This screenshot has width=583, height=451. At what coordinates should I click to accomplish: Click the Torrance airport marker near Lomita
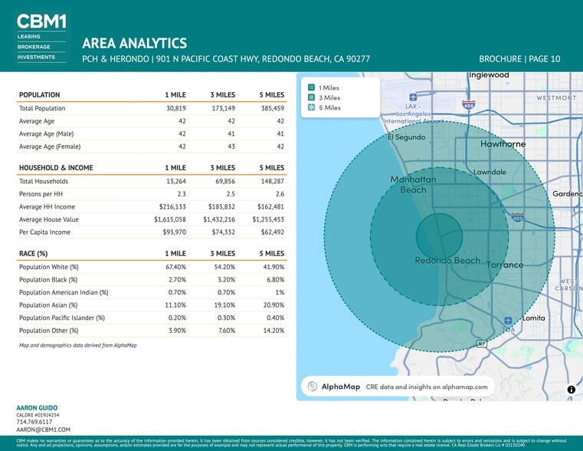[508, 321]
